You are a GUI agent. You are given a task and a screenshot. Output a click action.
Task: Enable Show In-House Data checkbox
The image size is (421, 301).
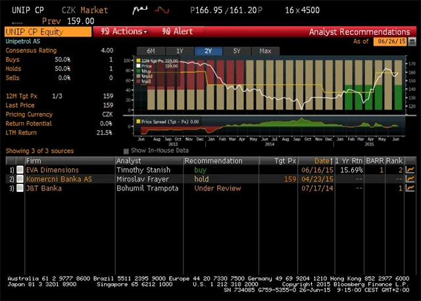126,151
